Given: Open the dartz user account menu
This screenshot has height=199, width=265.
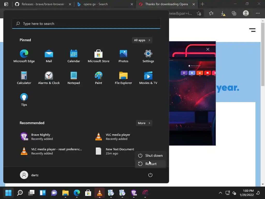Looking at the screenshot, I should point(29,175).
